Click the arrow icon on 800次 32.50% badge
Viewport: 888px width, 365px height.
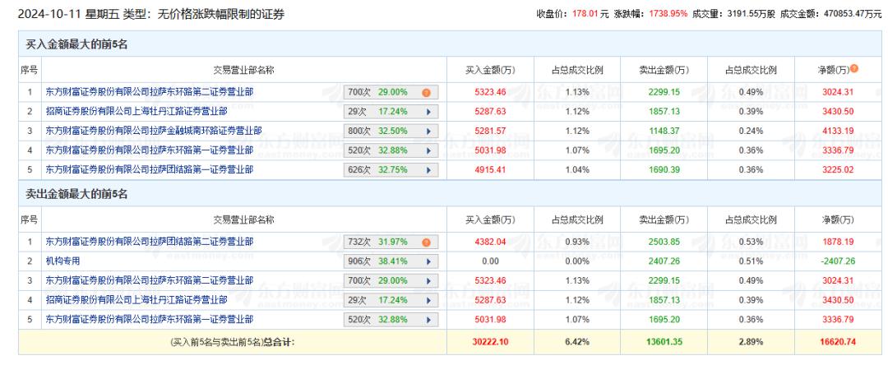point(428,130)
